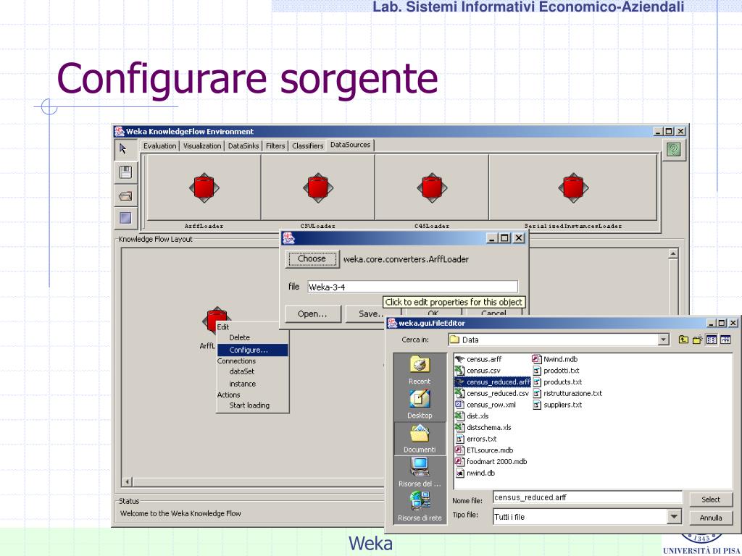Switch to the Visualization tab
Image resolution: width=742 pixels, height=556 pixels.
point(202,146)
